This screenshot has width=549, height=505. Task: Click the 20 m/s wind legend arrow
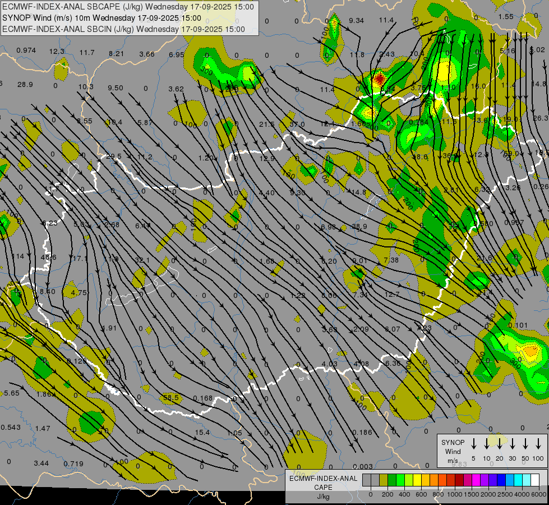[x=499, y=443]
